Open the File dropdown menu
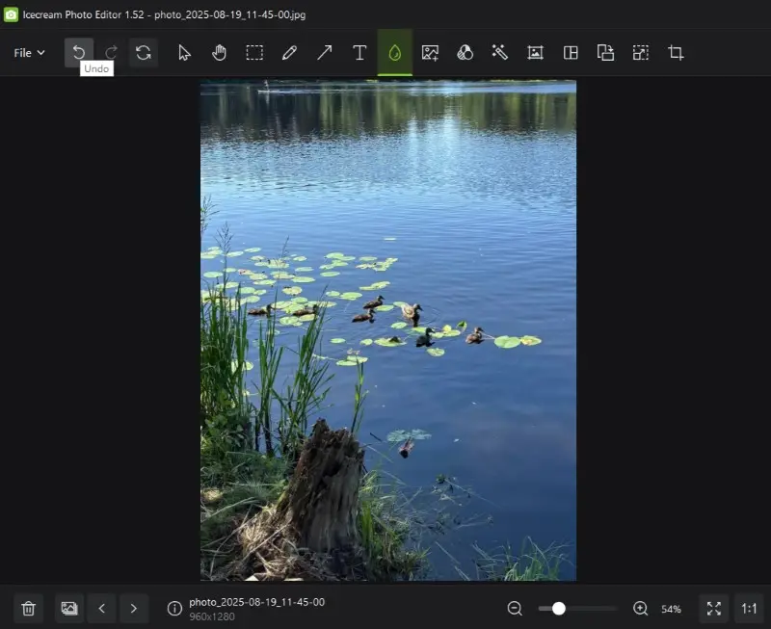 click(29, 53)
